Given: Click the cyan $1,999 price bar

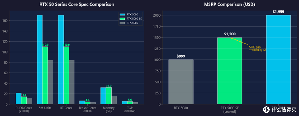Looking at the screenshot, I should point(279,60).
